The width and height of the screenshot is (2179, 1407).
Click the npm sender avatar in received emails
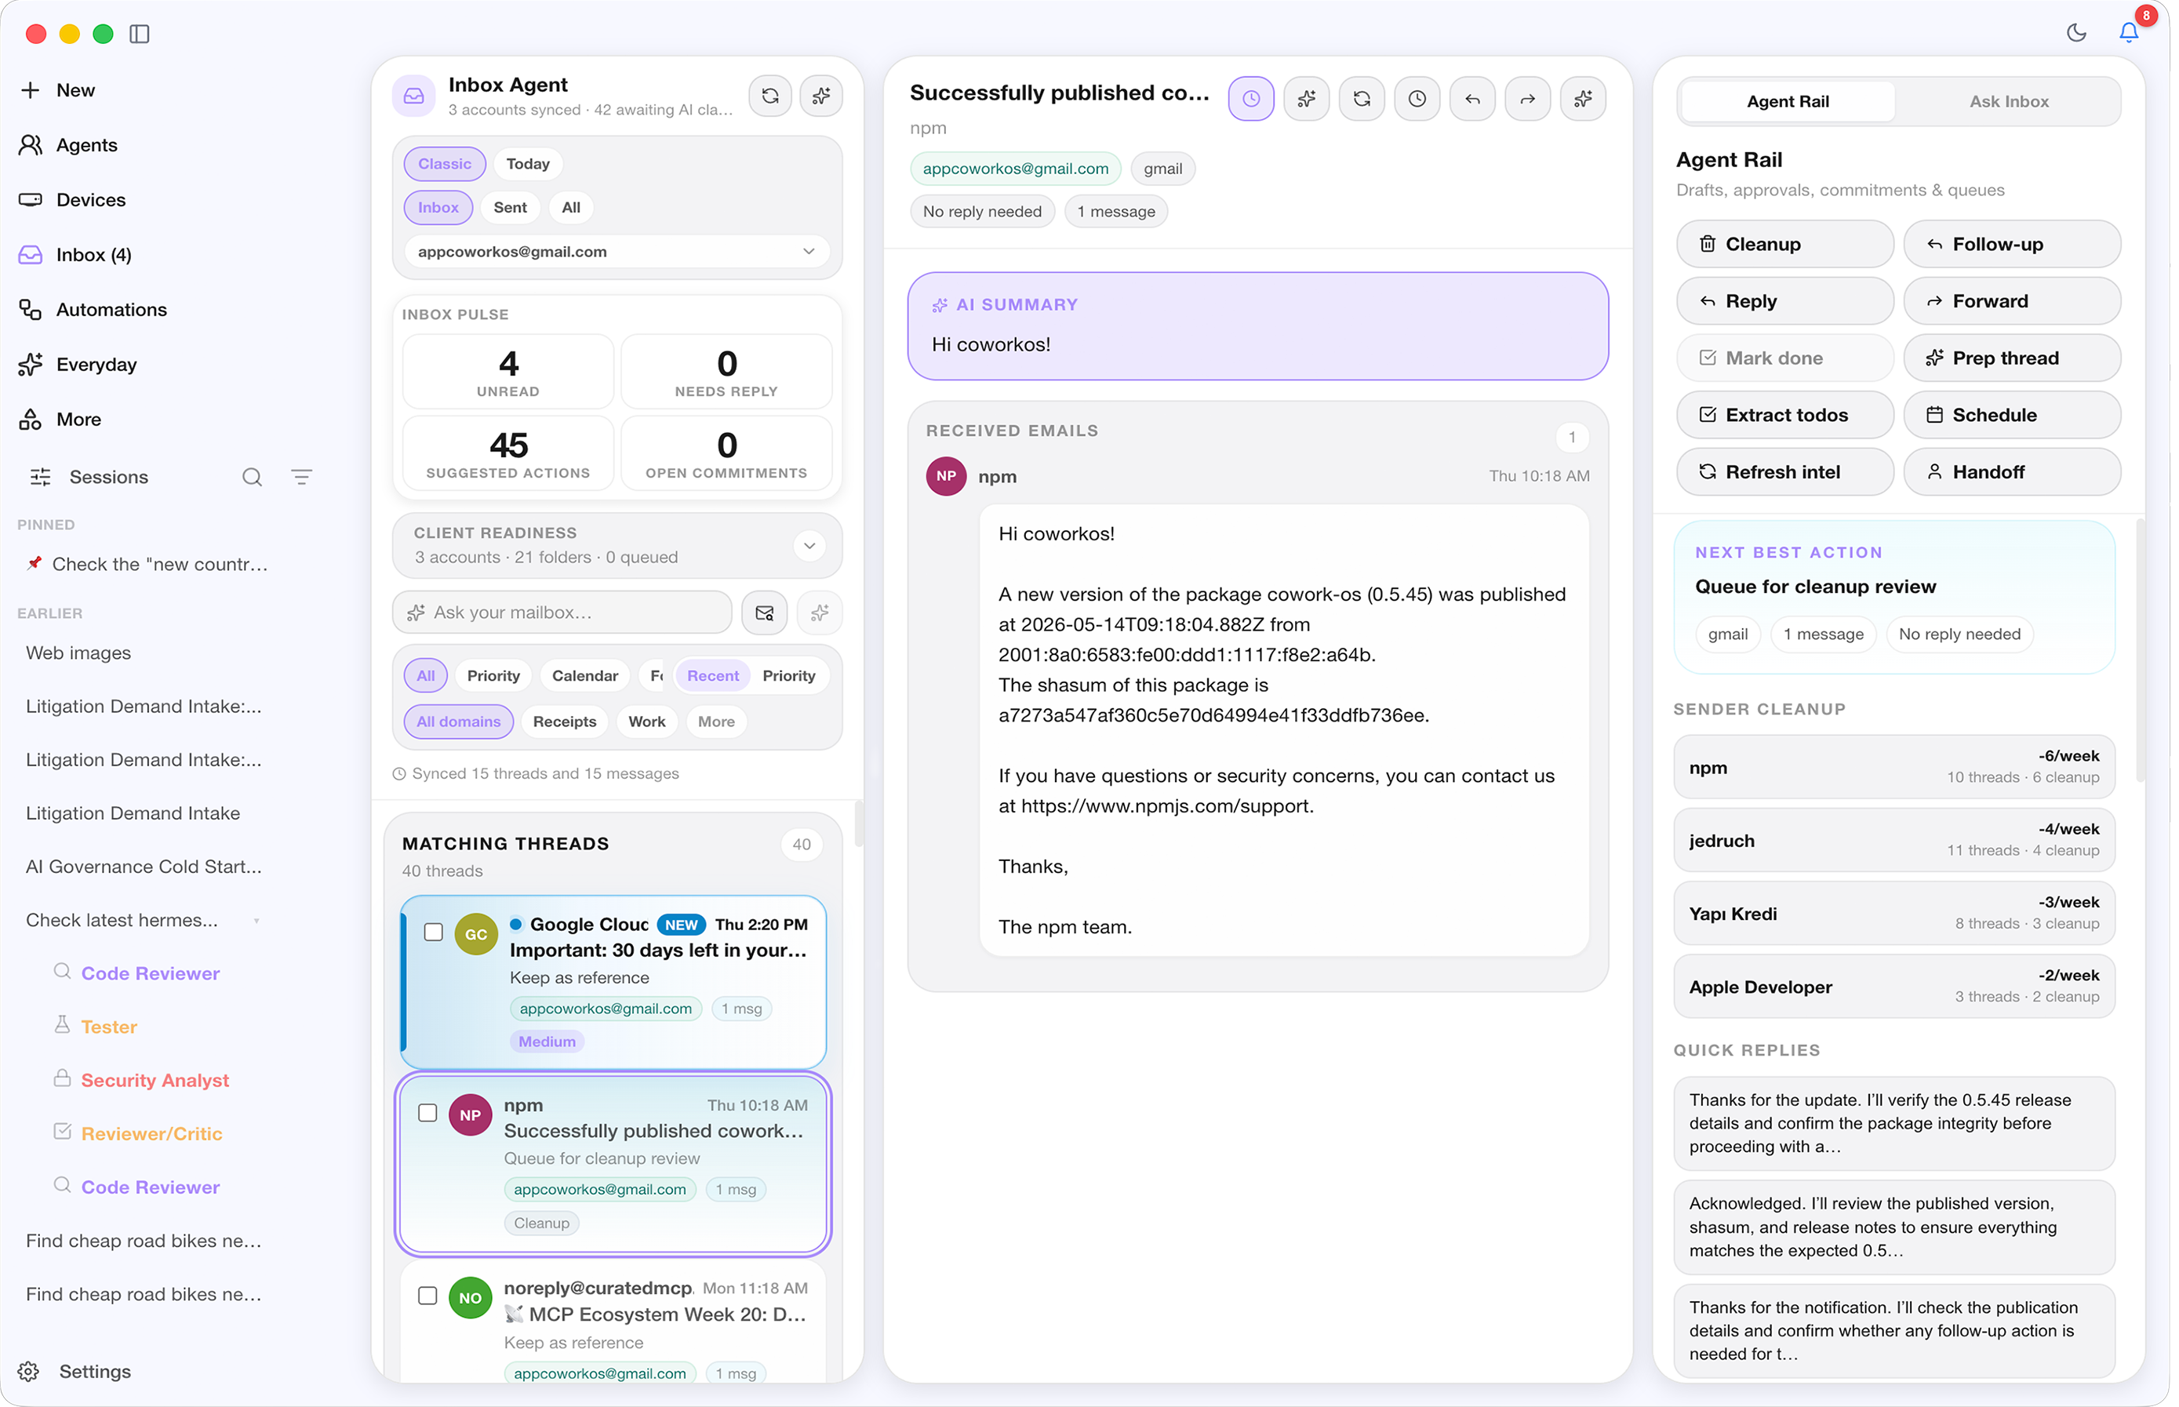947,476
